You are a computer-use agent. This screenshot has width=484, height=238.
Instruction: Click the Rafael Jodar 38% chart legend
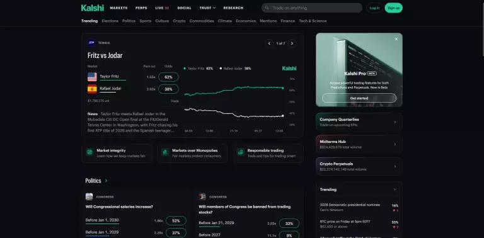[x=236, y=69]
